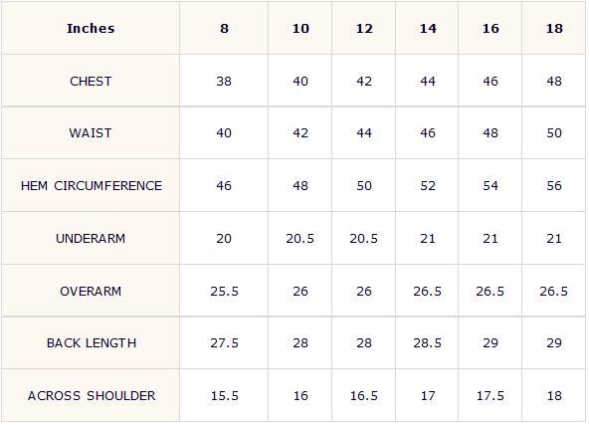Select the size 18 column header

(554, 29)
